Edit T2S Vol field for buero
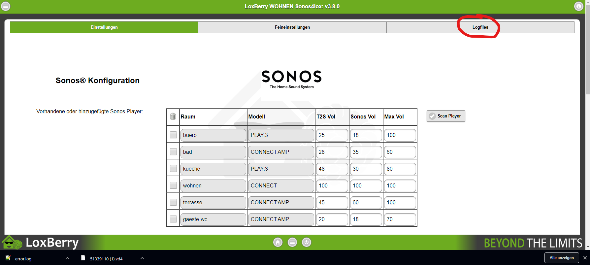The image size is (590, 265). point(332,135)
